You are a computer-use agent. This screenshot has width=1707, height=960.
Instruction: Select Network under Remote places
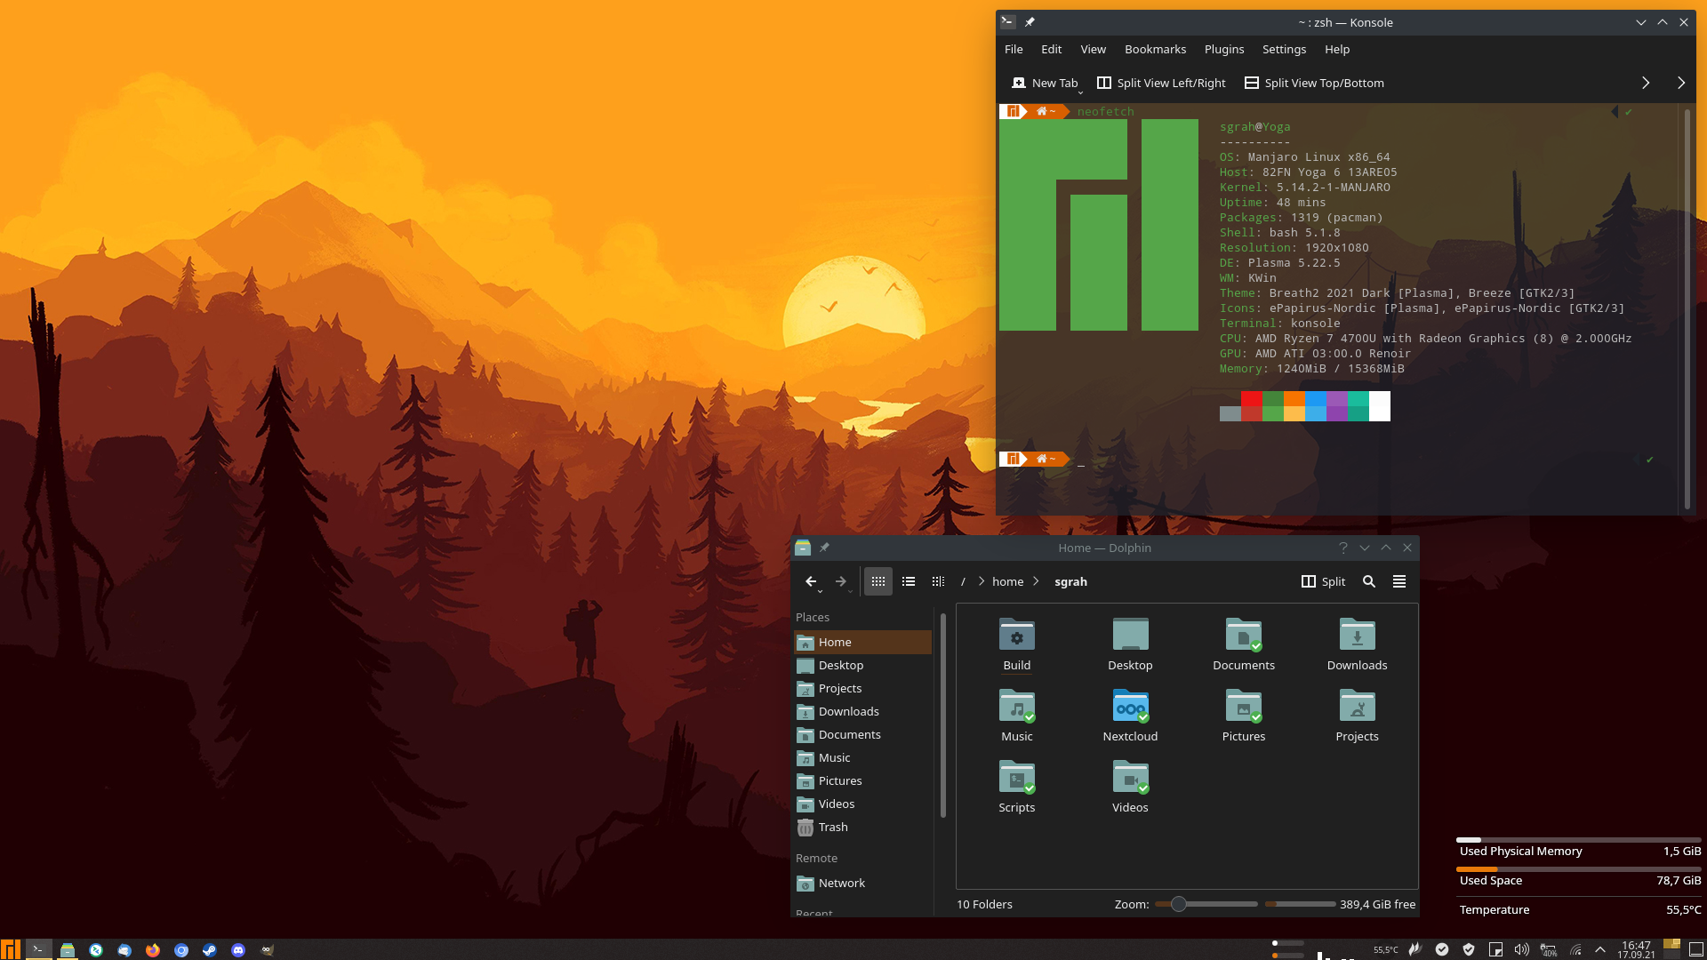click(862, 883)
